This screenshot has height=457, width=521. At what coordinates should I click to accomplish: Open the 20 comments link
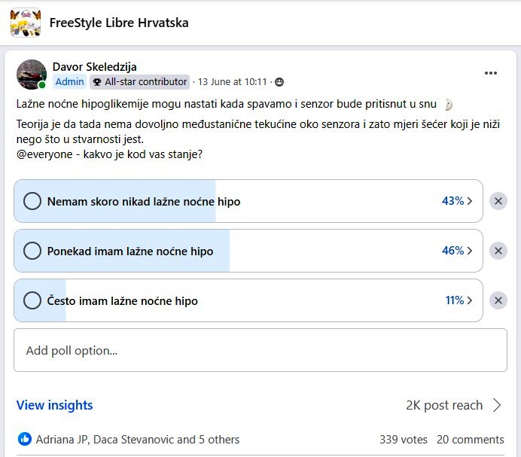pyautogui.click(x=470, y=440)
